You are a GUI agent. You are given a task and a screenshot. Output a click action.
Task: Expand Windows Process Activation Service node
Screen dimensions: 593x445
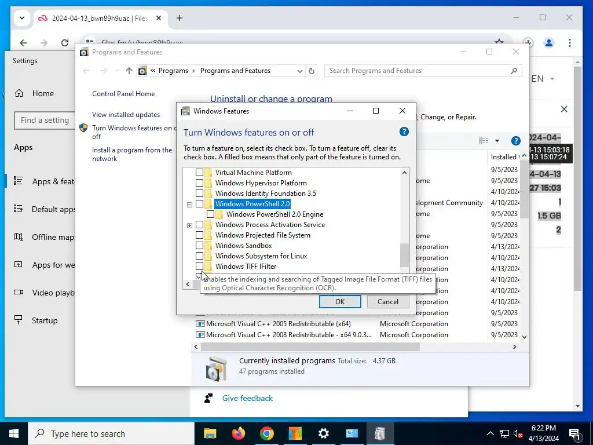click(x=189, y=225)
